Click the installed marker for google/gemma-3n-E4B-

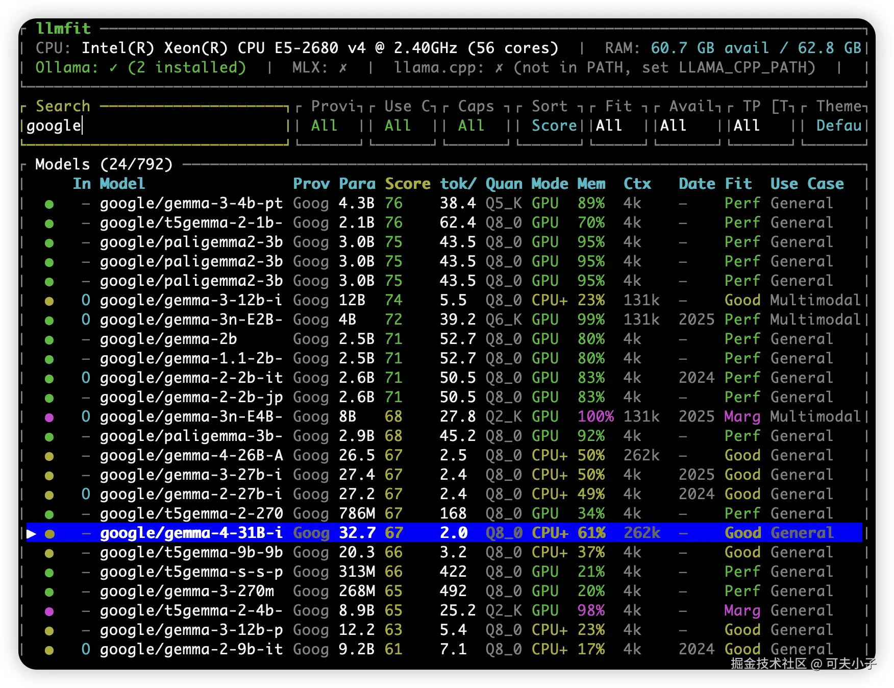(x=86, y=416)
